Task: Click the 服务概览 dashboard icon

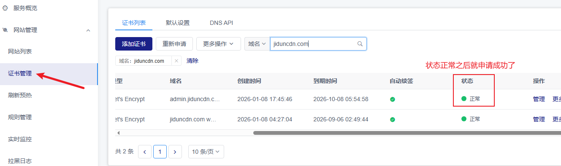Action: tap(5, 8)
